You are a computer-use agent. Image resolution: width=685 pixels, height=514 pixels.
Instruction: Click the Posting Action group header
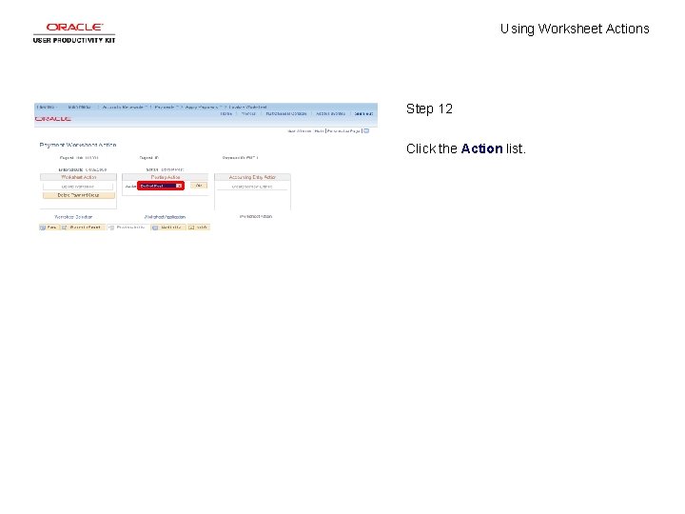coord(166,177)
